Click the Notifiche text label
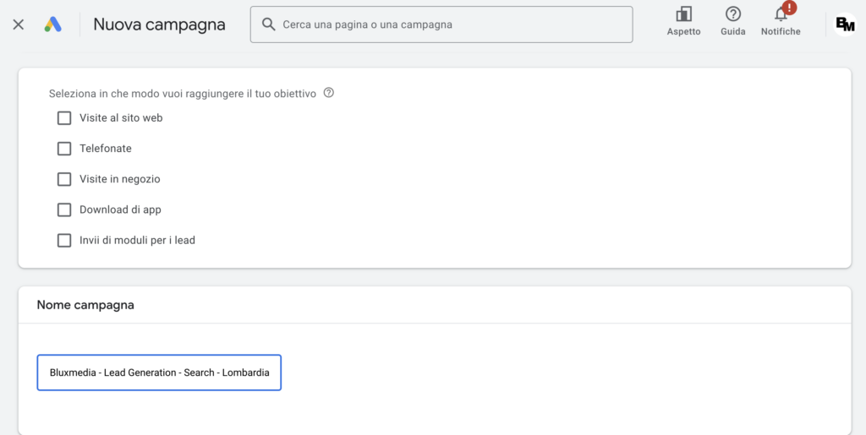 tap(781, 32)
